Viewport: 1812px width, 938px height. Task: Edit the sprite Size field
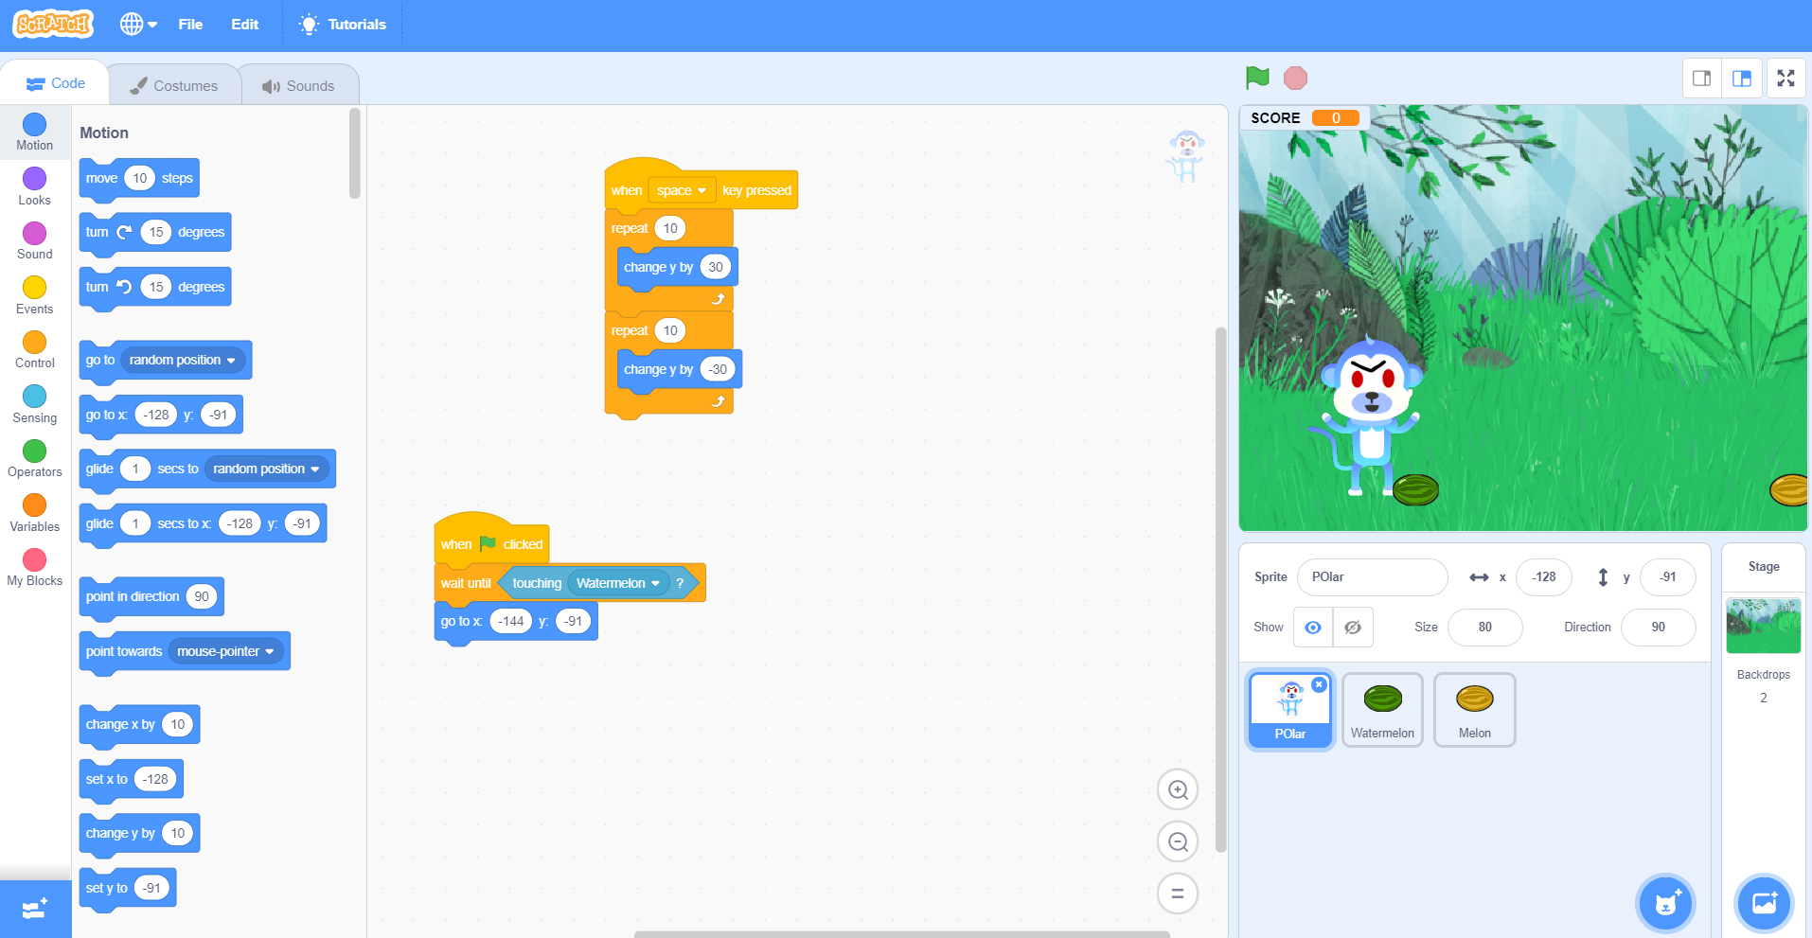pyautogui.click(x=1484, y=627)
